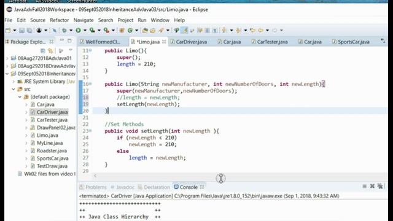This screenshot has height=221, width=393.
Task: Close the *Limo.java editor tab
Action: [164, 42]
